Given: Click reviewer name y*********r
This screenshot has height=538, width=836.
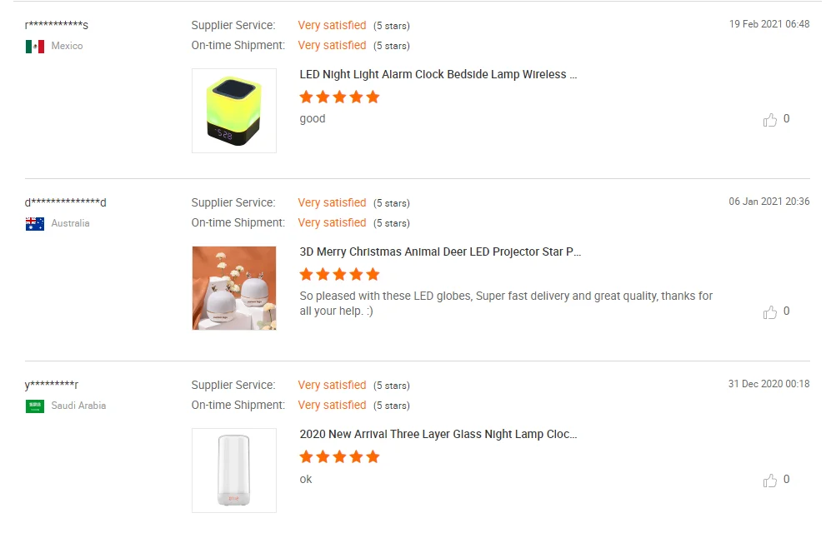Looking at the screenshot, I should point(52,385).
